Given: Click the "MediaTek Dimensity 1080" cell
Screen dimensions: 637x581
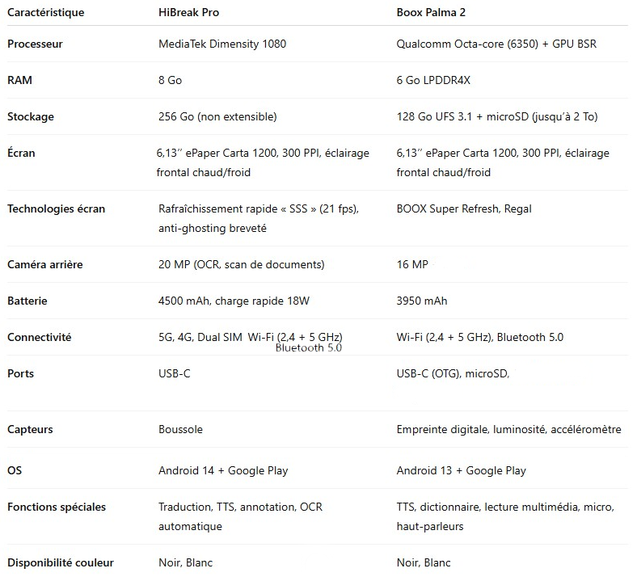Looking at the screenshot, I should (x=222, y=44).
